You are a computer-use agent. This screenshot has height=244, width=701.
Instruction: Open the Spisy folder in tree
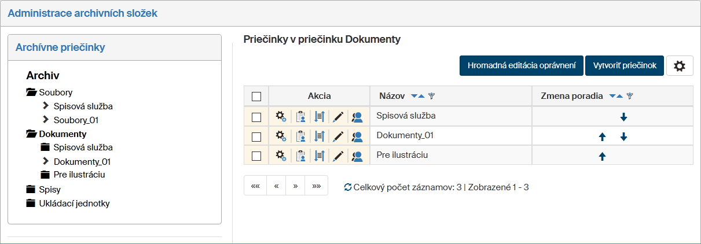point(50,190)
